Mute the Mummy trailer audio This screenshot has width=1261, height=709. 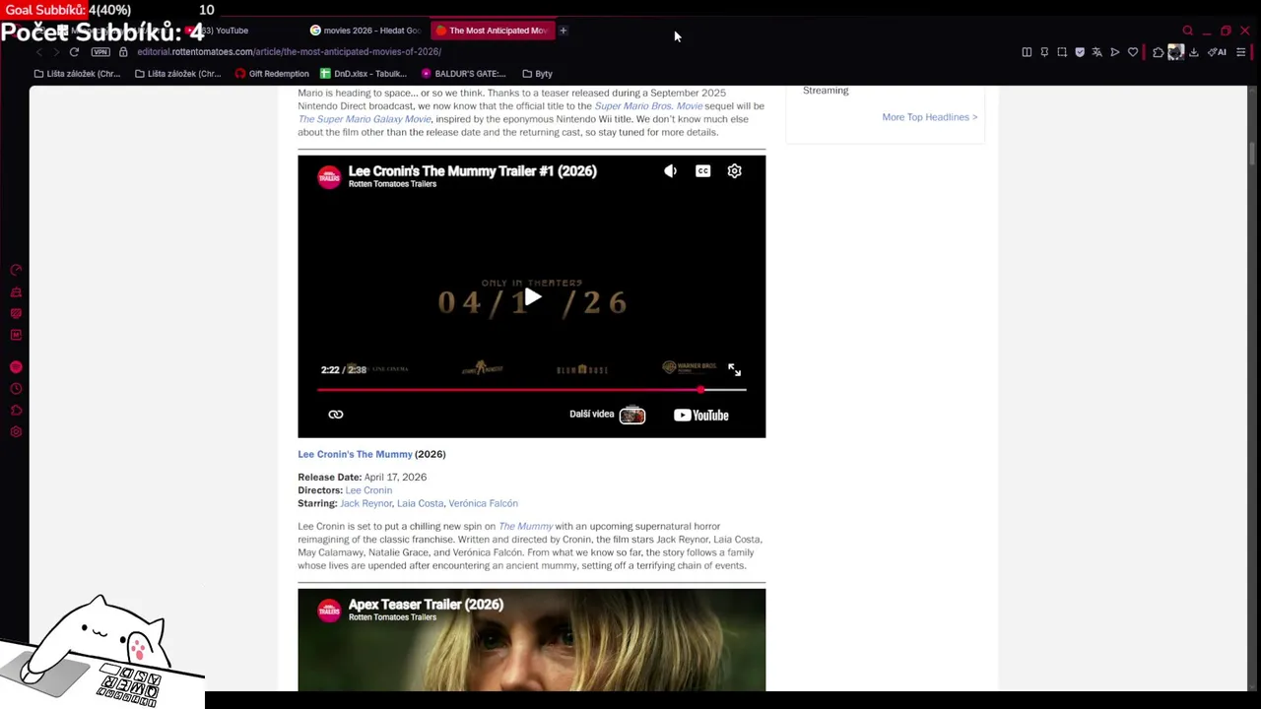point(670,171)
